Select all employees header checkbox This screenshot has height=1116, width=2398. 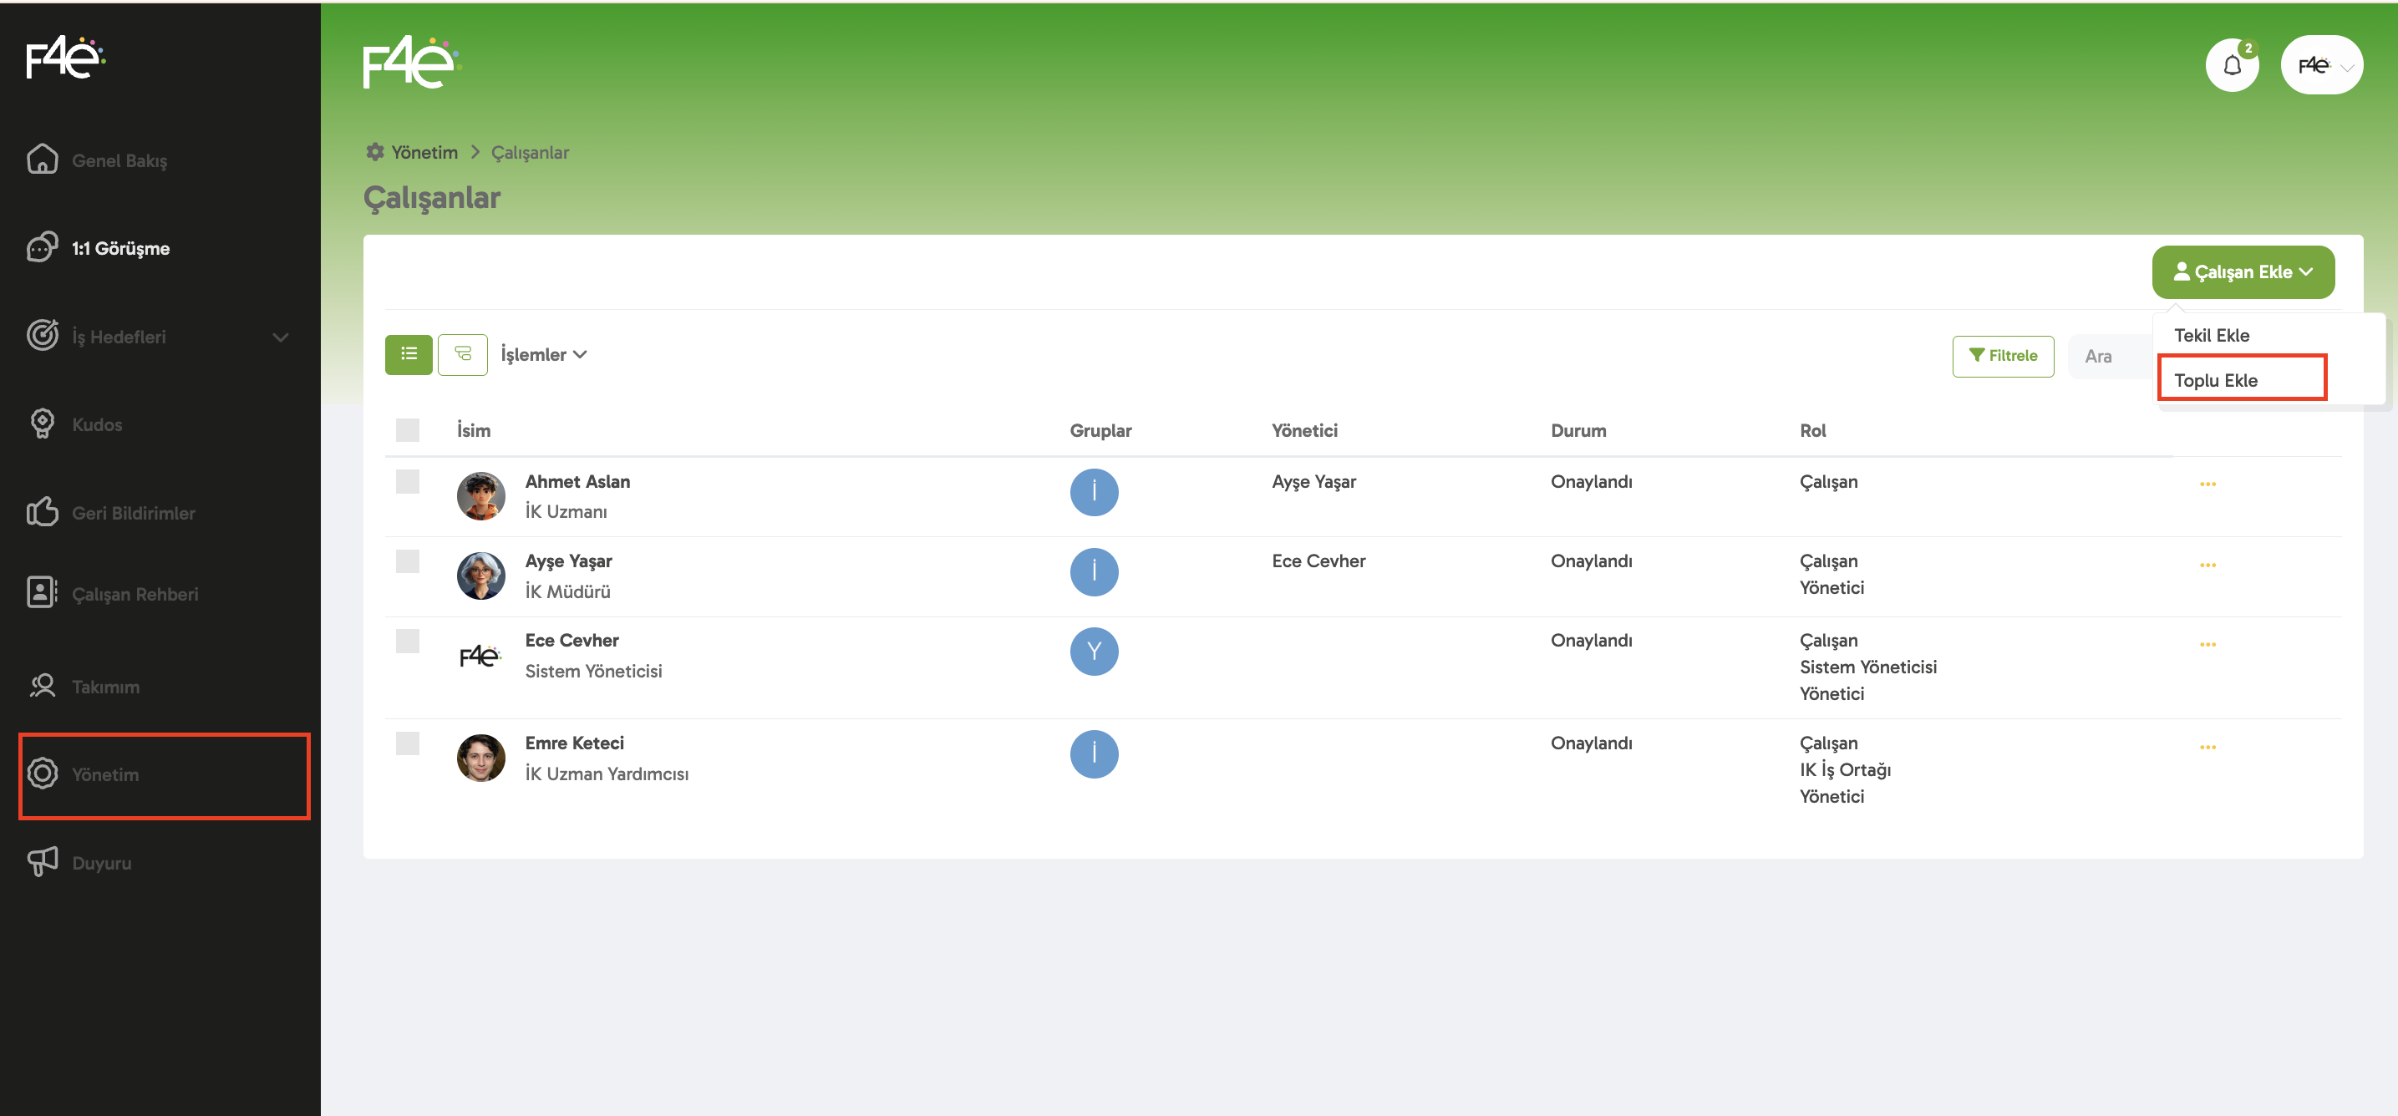(408, 430)
